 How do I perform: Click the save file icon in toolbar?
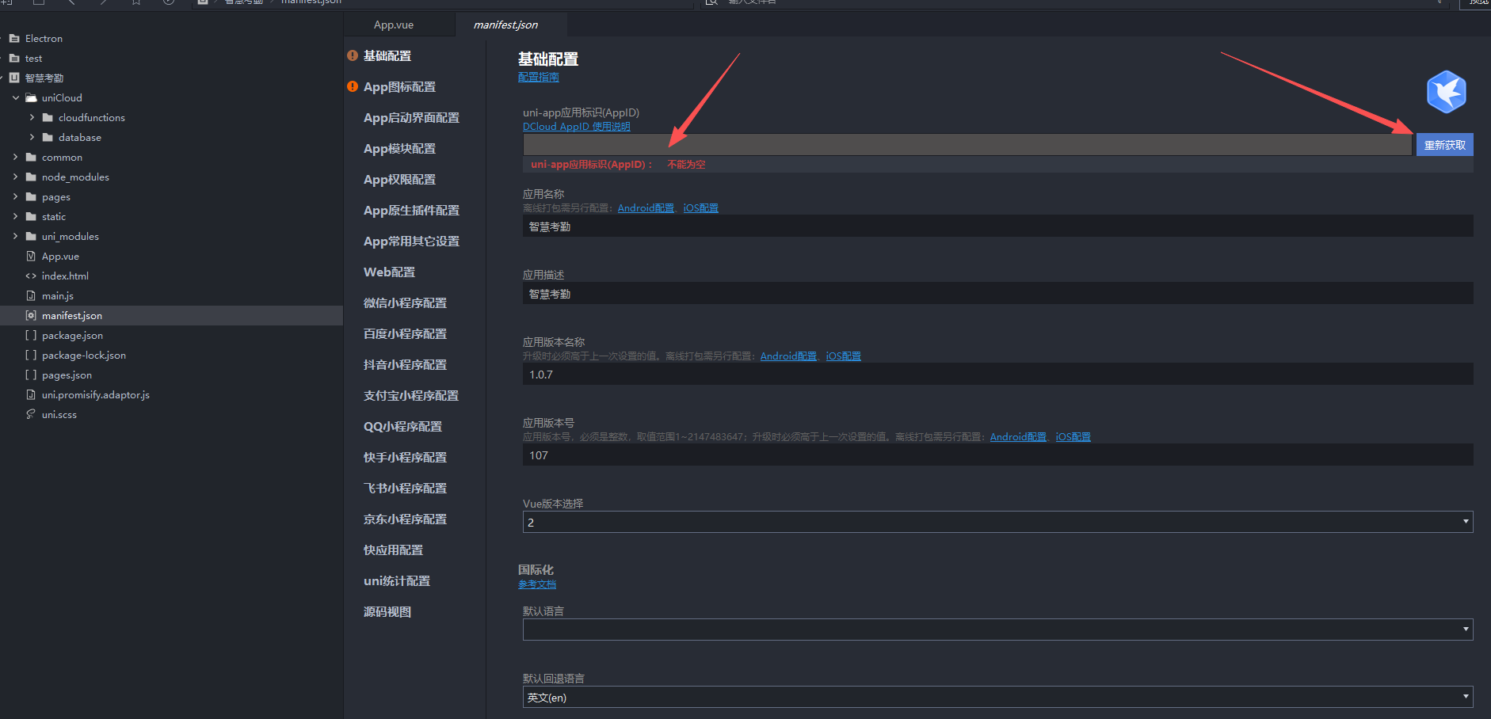pos(39,3)
